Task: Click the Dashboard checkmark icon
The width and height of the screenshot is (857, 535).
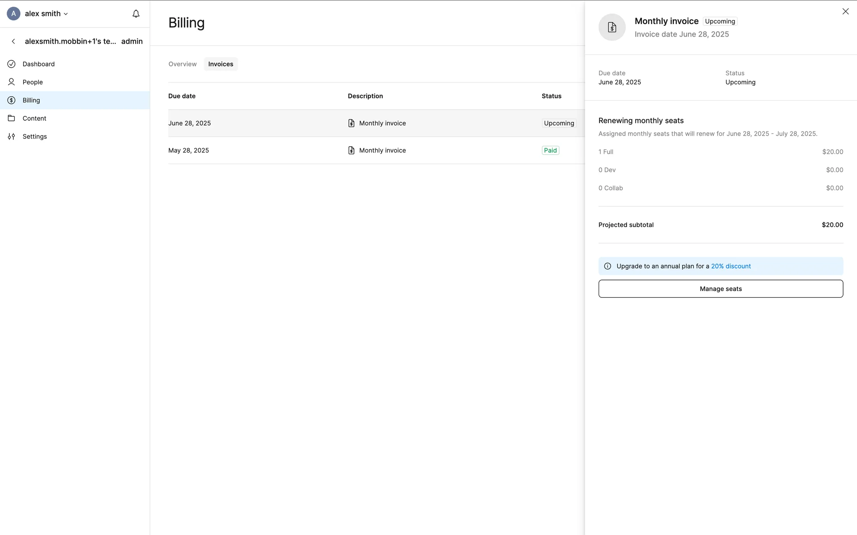Action: [12, 64]
